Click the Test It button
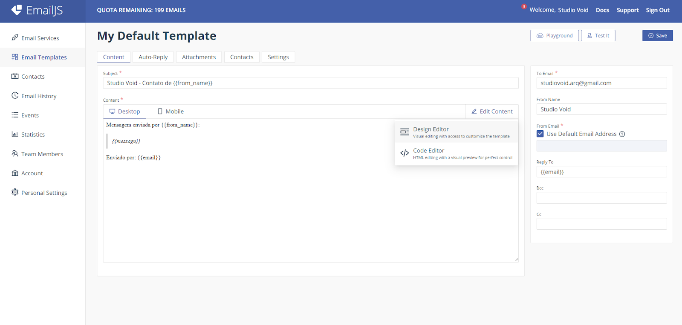Image resolution: width=682 pixels, height=325 pixels. point(598,36)
